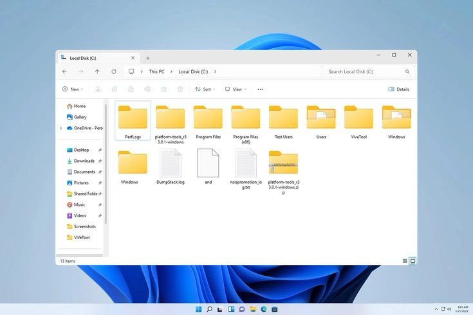Go up one folder level
The height and width of the screenshot is (315, 473).
click(x=97, y=72)
